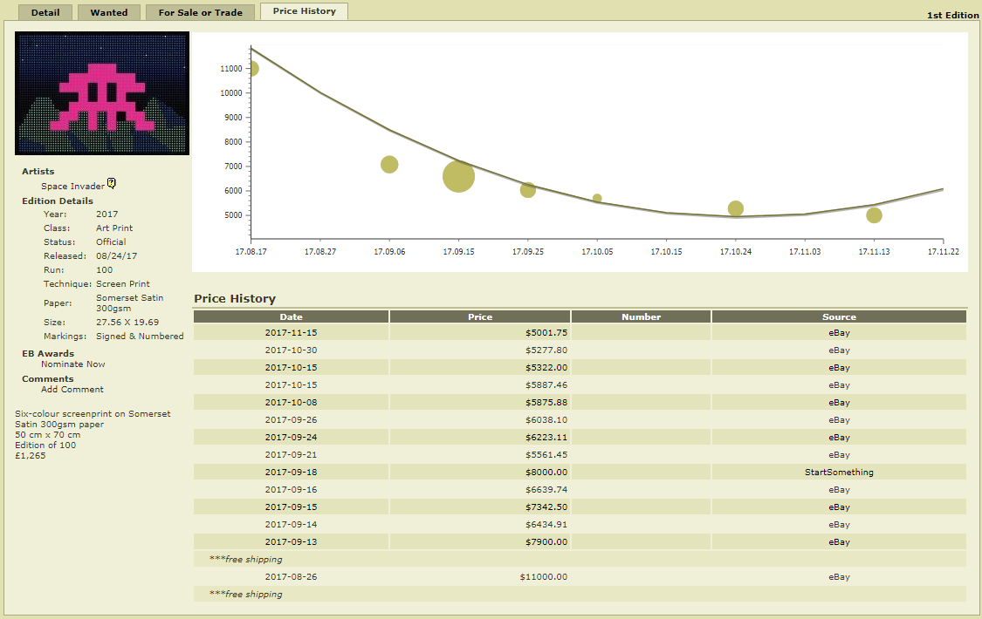Click the Date column header

(292, 316)
